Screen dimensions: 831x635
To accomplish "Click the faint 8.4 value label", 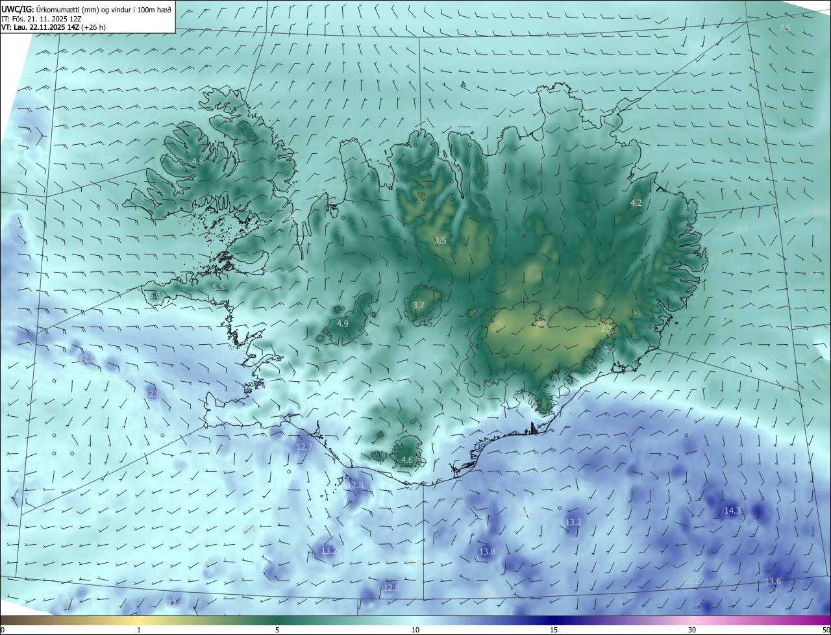I will (x=742, y=229).
